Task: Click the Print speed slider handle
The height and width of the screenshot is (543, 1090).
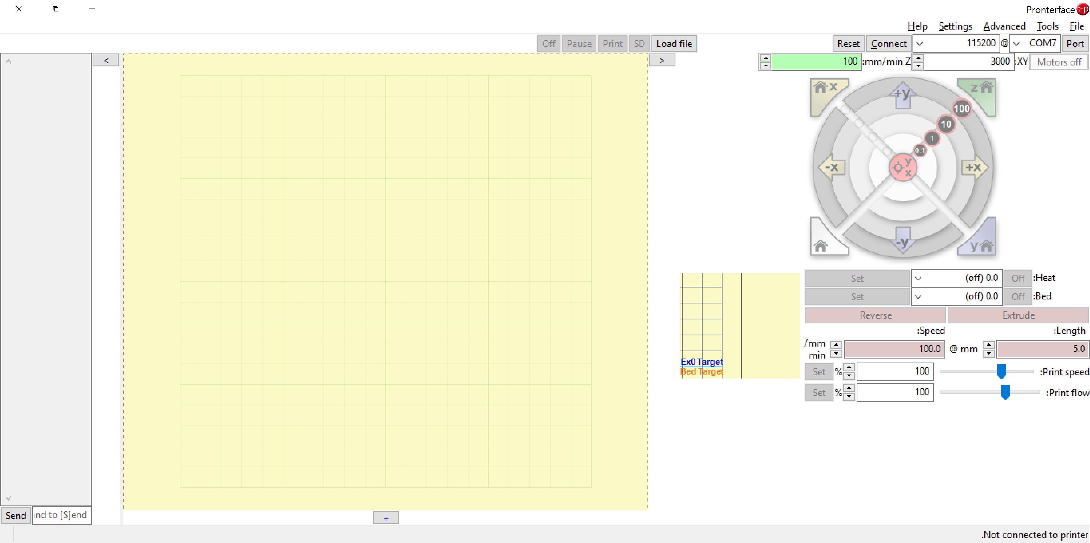Action: point(1001,371)
